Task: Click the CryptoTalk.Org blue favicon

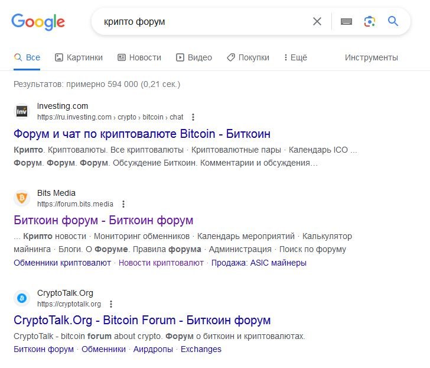Action: [22, 298]
